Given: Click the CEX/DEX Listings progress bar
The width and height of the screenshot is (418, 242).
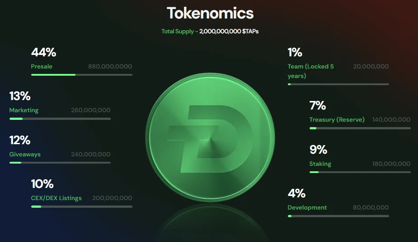Looking at the screenshot, I should click(x=81, y=206).
